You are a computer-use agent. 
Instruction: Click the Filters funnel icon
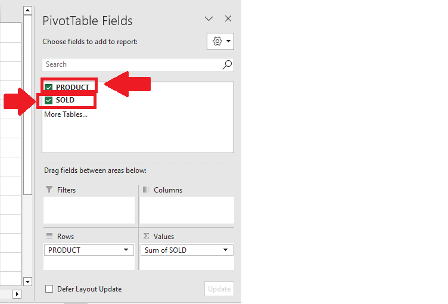pyautogui.click(x=49, y=190)
